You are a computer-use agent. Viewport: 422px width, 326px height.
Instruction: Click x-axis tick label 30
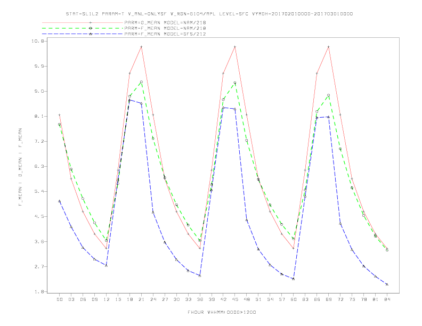click(176, 299)
